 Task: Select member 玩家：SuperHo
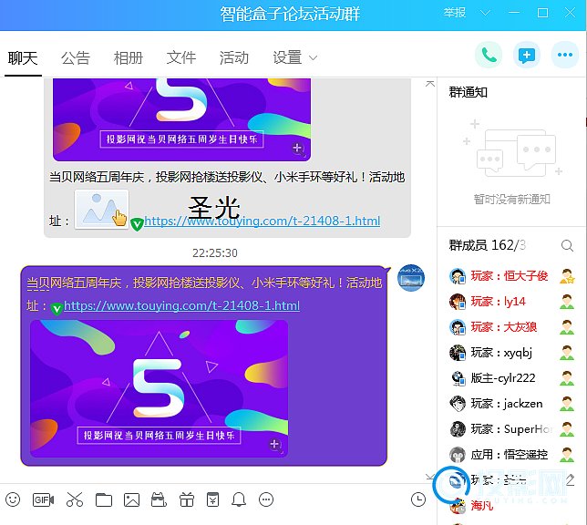click(511, 428)
